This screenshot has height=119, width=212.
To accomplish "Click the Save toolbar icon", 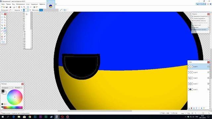I will click(x=7, y=7).
